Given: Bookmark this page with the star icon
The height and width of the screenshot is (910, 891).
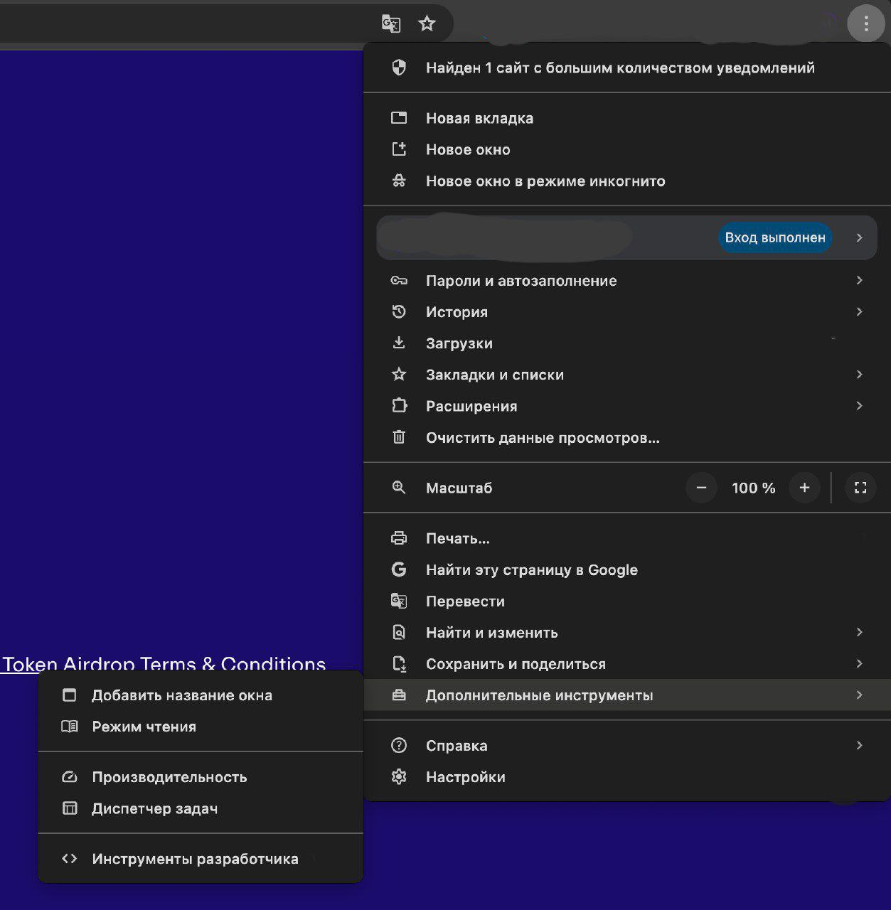Looking at the screenshot, I should pyautogui.click(x=427, y=23).
